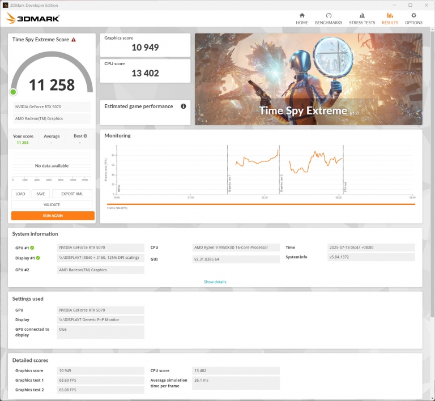Click the overall score 11 258
The width and height of the screenshot is (435, 401).
[x=52, y=85]
